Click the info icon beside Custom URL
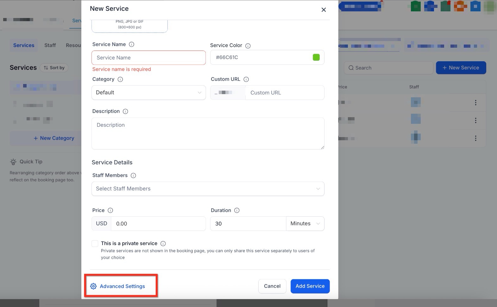The width and height of the screenshot is (497, 307). pos(246,80)
